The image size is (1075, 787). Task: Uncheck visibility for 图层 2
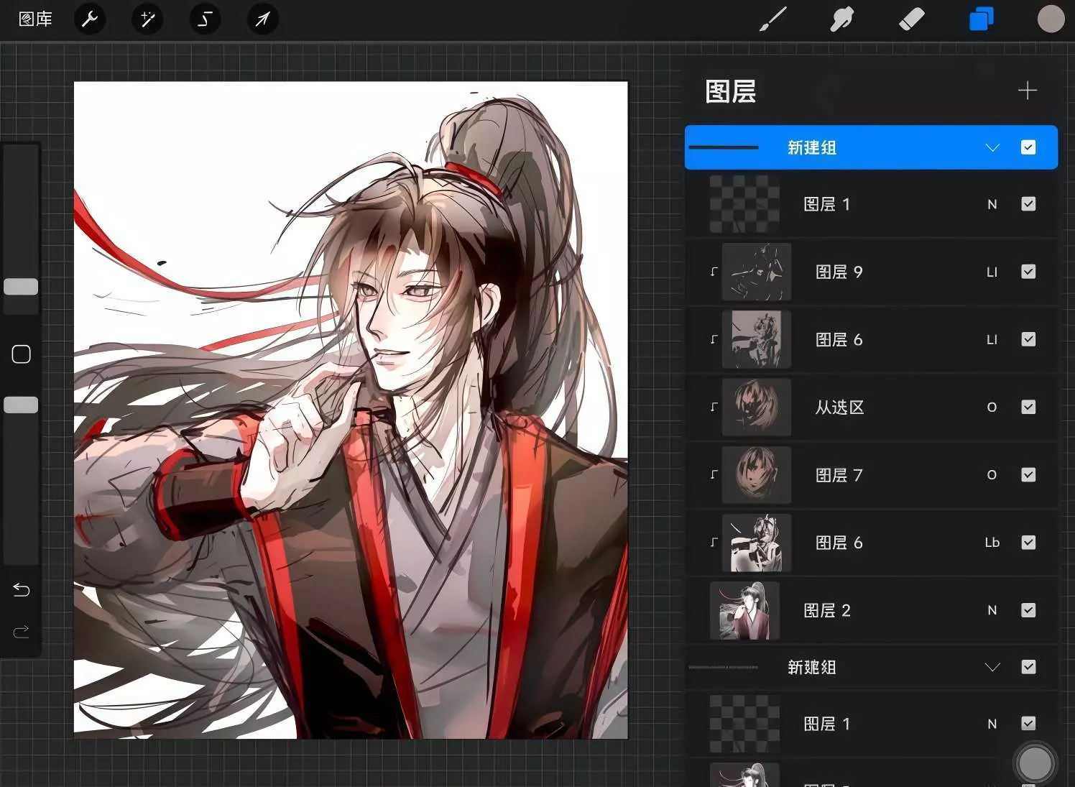pyautogui.click(x=1028, y=610)
